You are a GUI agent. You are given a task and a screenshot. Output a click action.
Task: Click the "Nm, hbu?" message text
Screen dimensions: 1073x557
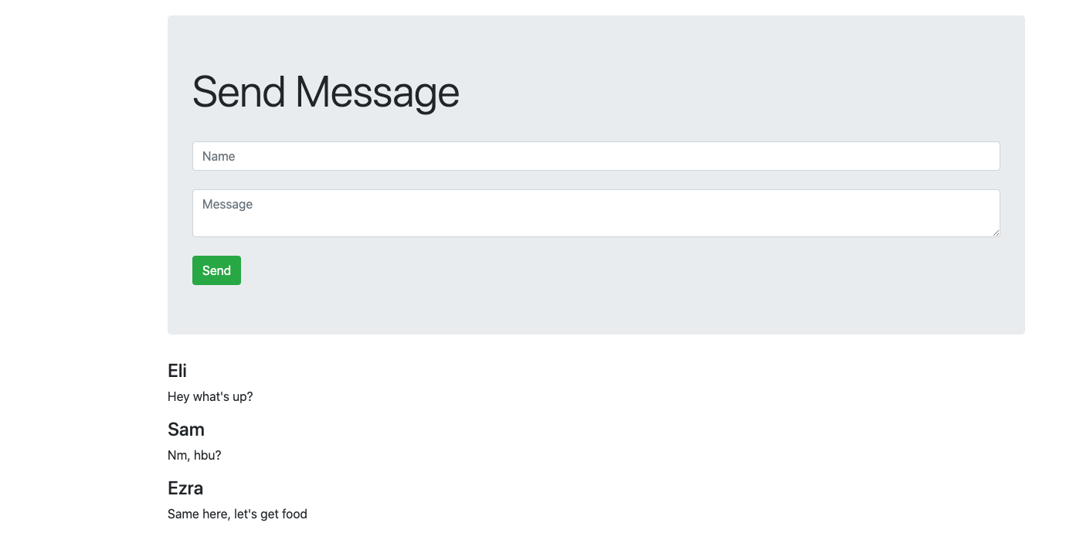coord(194,456)
